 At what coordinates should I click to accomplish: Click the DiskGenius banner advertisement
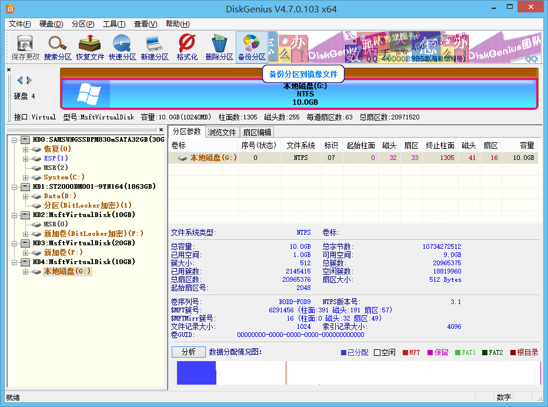405,47
